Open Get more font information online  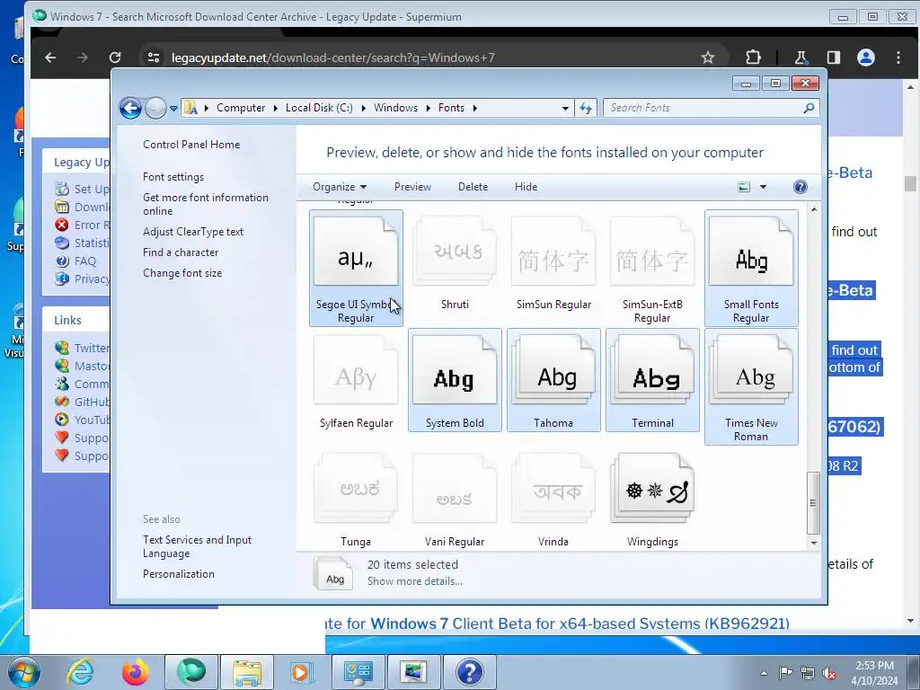point(206,204)
